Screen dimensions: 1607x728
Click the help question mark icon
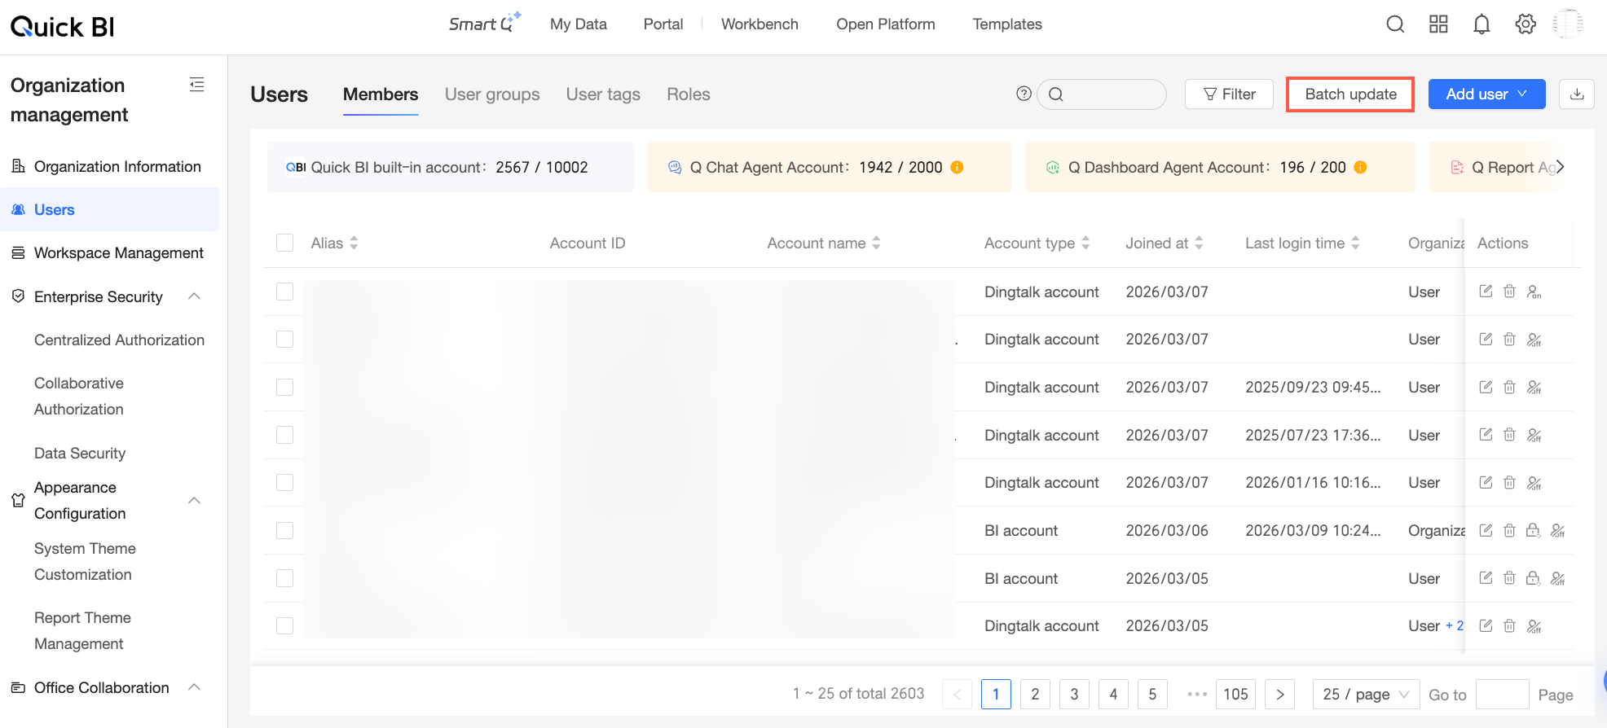1024,94
